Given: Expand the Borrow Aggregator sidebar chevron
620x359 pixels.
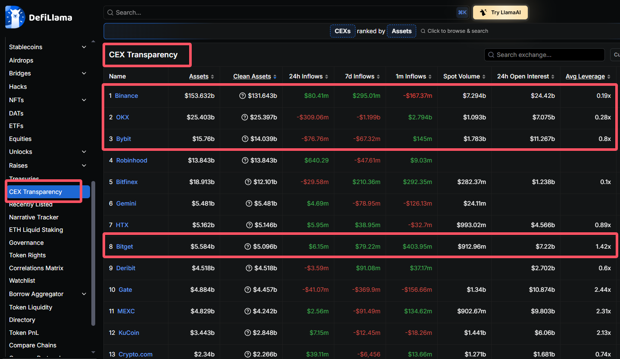Looking at the screenshot, I should click(84, 294).
